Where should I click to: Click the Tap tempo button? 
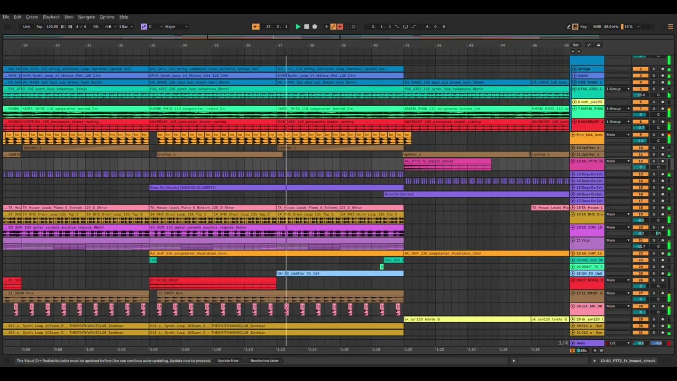tap(39, 26)
